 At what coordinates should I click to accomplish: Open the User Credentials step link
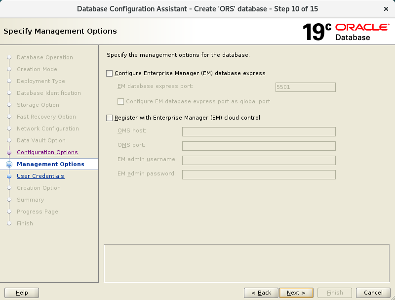tap(40, 176)
